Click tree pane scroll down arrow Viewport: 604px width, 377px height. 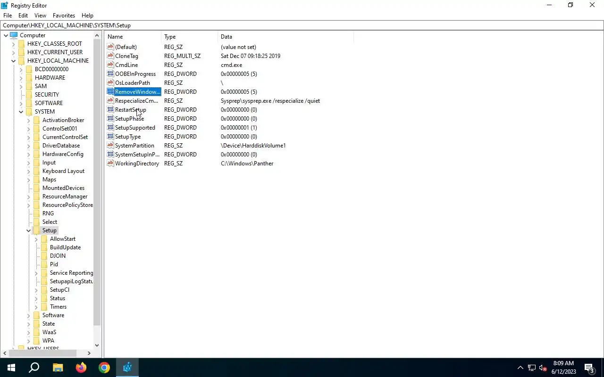[97, 345]
